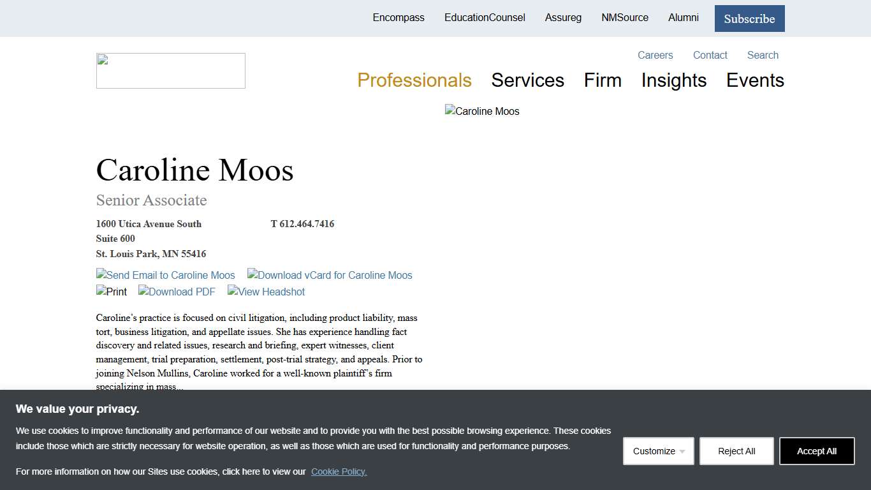Expand the Customize cookie options dropdown
The width and height of the screenshot is (871, 490).
(x=658, y=451)
